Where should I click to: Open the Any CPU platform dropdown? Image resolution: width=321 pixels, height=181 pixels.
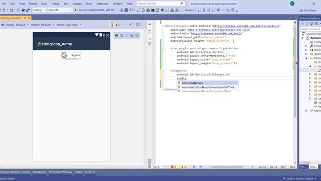click(60, 10)
